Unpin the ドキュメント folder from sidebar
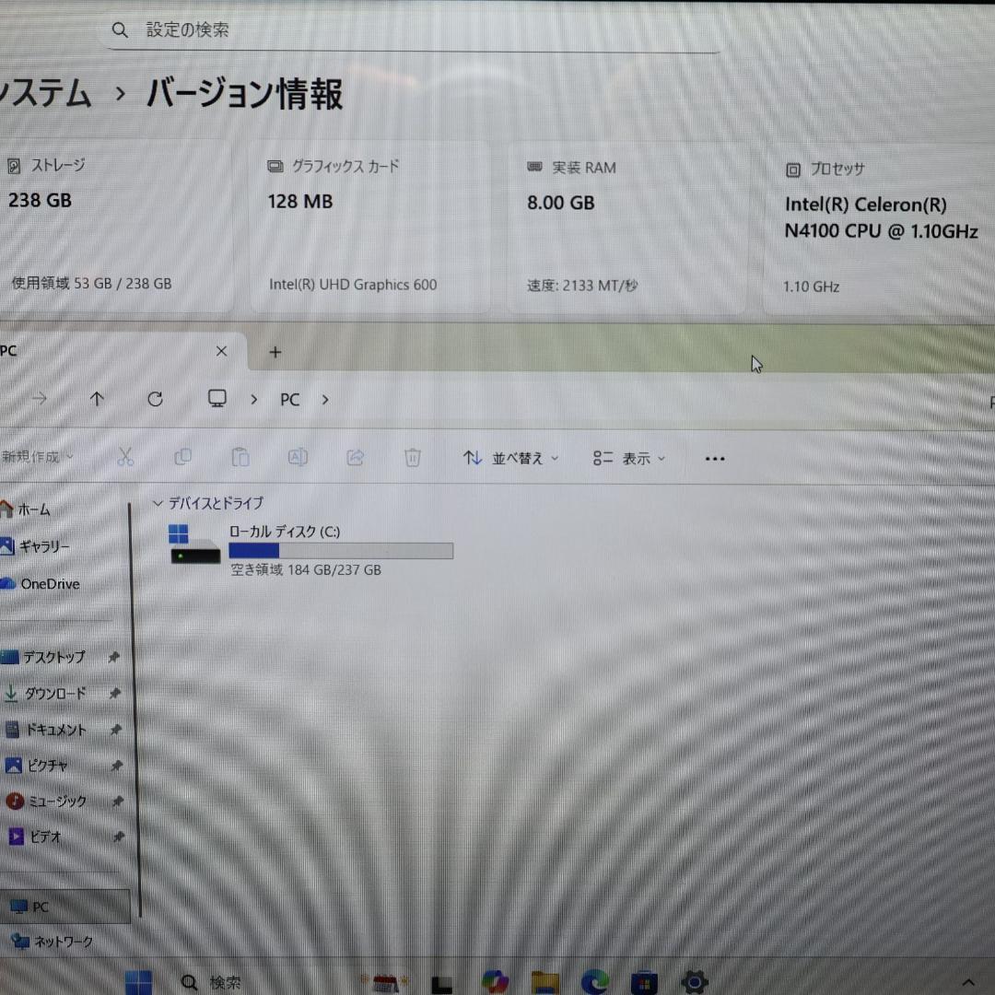 click(x=118, y=730)
